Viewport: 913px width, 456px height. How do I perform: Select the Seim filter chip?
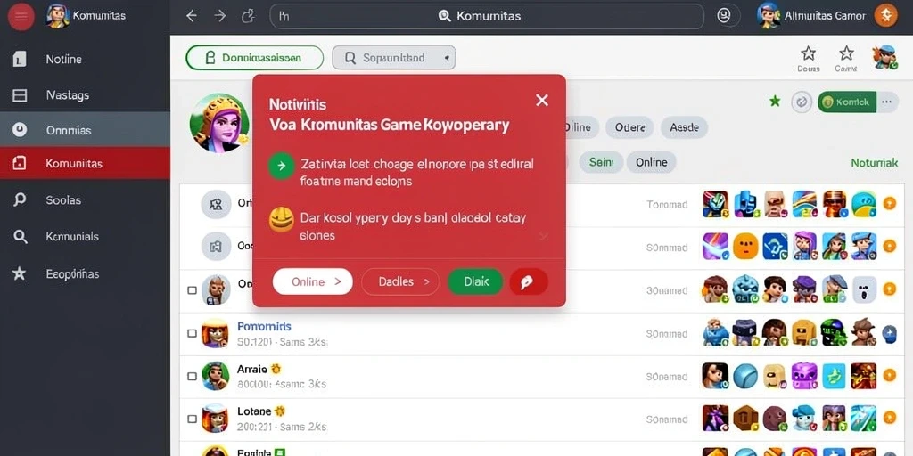pyautogui.click(x=602, y=162)
